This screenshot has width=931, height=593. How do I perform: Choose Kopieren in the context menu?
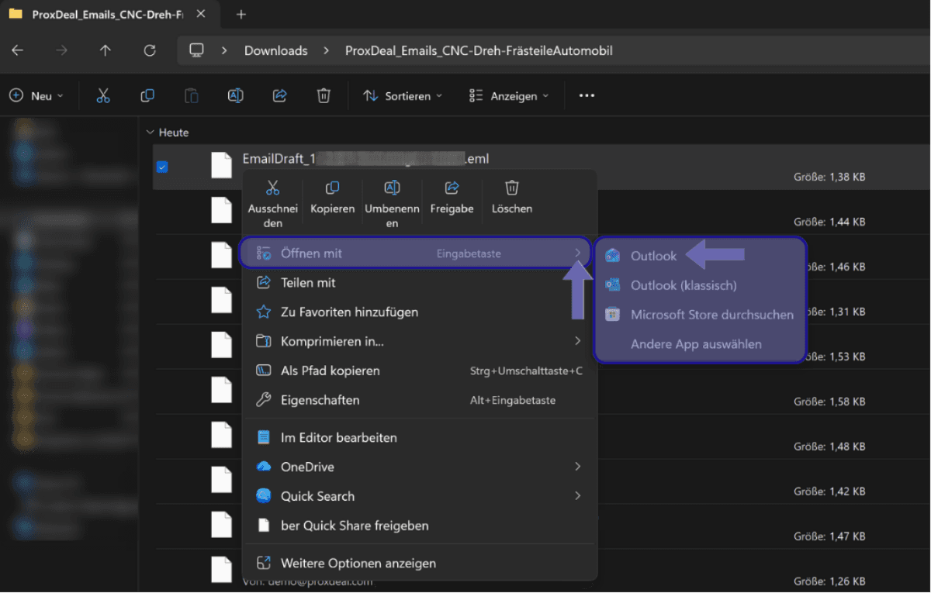pyautogui.click(x=332, y=198)
